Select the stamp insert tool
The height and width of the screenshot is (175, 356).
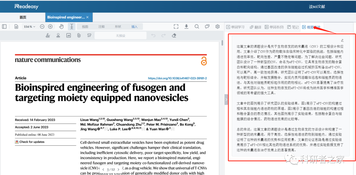58,36
